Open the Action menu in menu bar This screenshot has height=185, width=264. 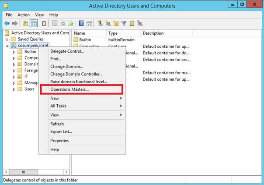(x=24, y=15)
